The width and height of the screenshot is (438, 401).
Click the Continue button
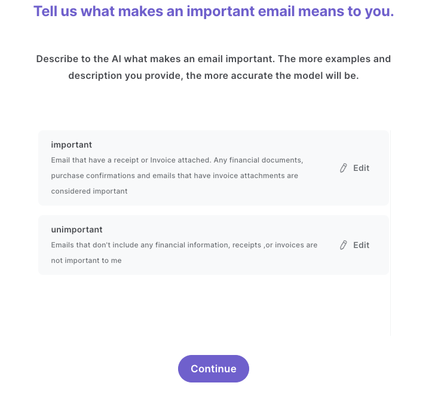(213, 369)
